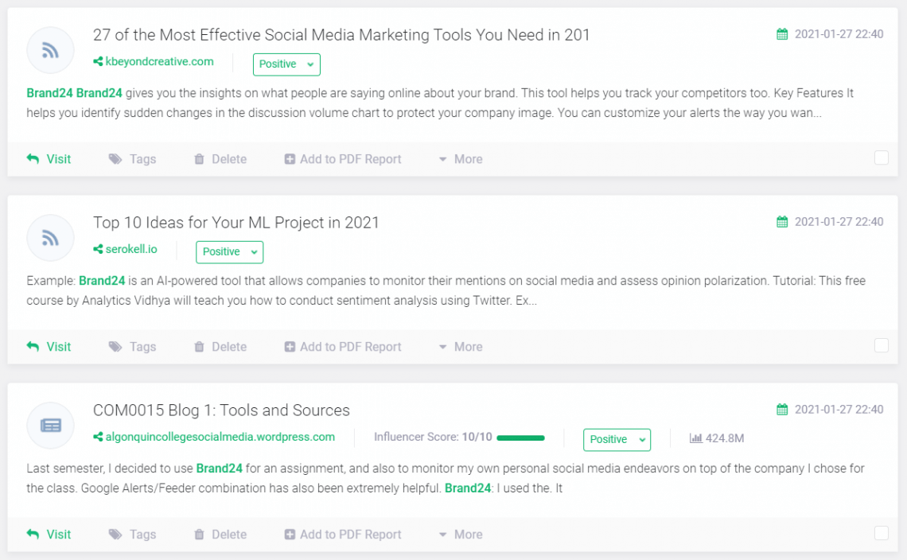Image resolution: width=907 pixels, height=560 pixels.
Task: Click Visit arrow icon on the COM0015 Blog card
Action: point(33,534)
